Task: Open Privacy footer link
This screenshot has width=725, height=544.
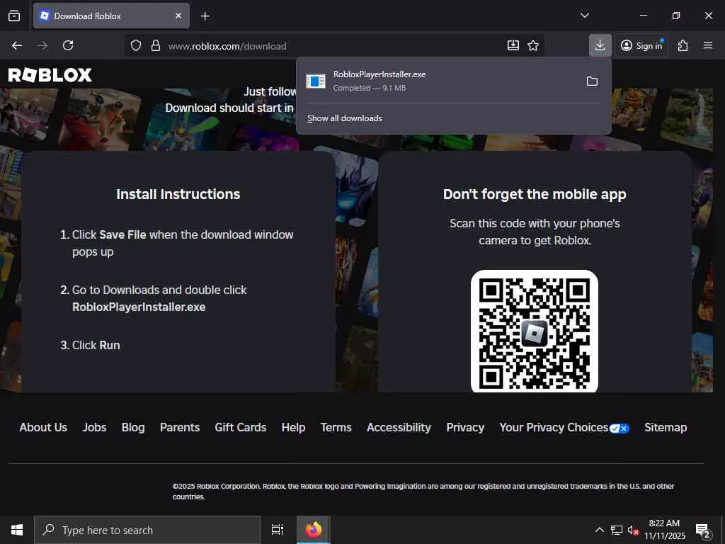Action: 465,427
